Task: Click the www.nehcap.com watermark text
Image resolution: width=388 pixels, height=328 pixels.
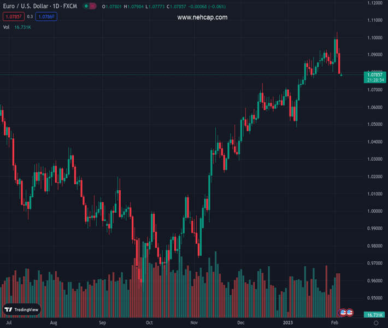Action: (x=202, y=17)
